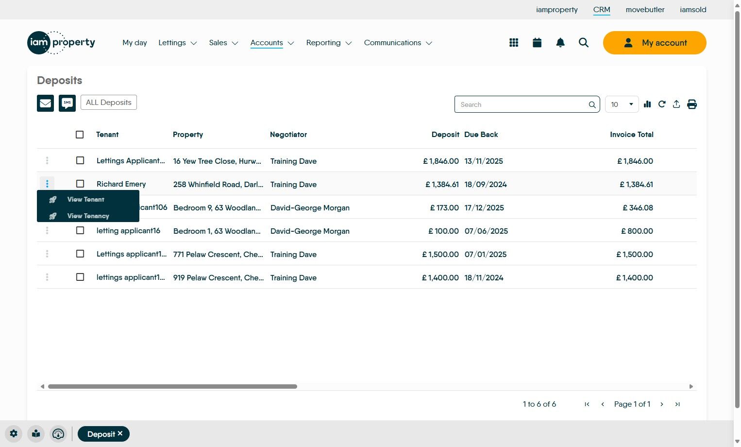The width and height of the screenshot is (741, 447).
Task: Sort by Negotiator column header
Action: click(x=288, y=135)
